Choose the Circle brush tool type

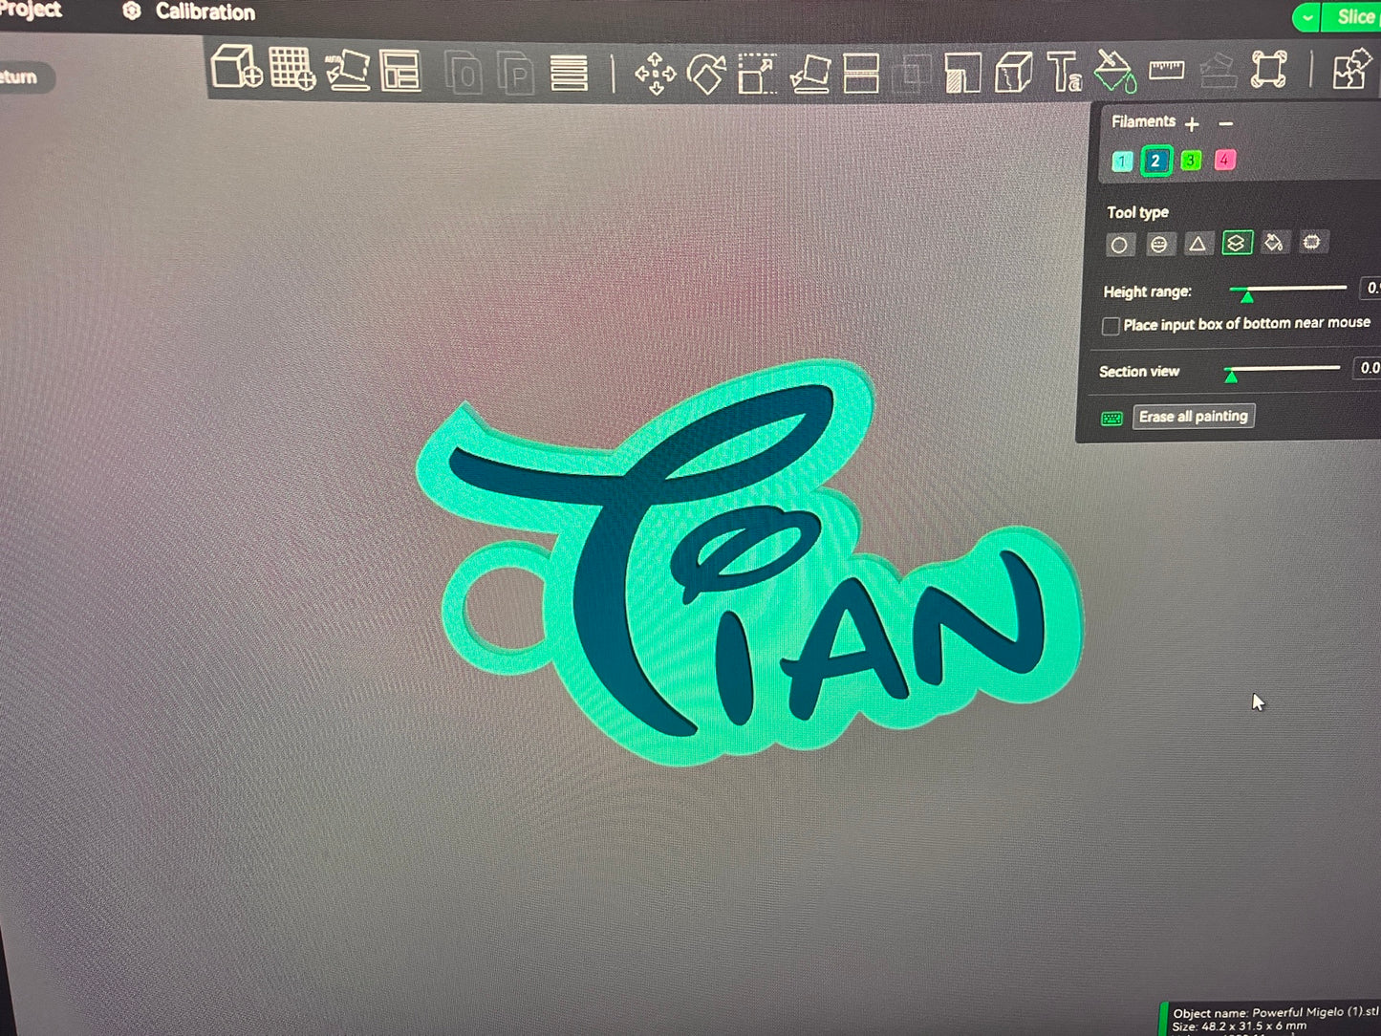tap(1118, 245)
